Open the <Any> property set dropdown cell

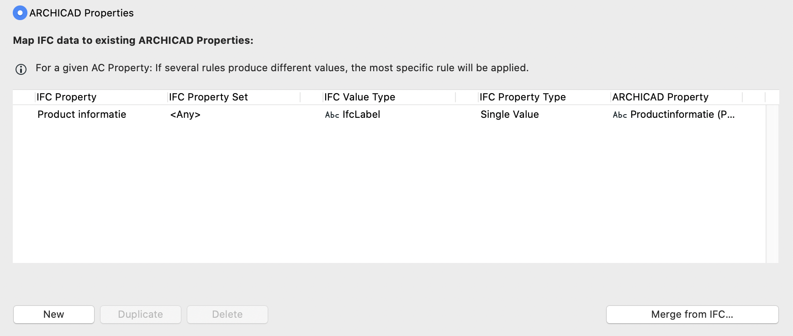(x=185, y=115)
